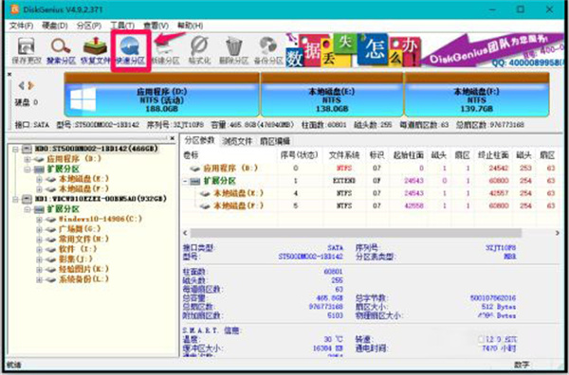Switch to the 扇区编辑 tab

point(275,141)
